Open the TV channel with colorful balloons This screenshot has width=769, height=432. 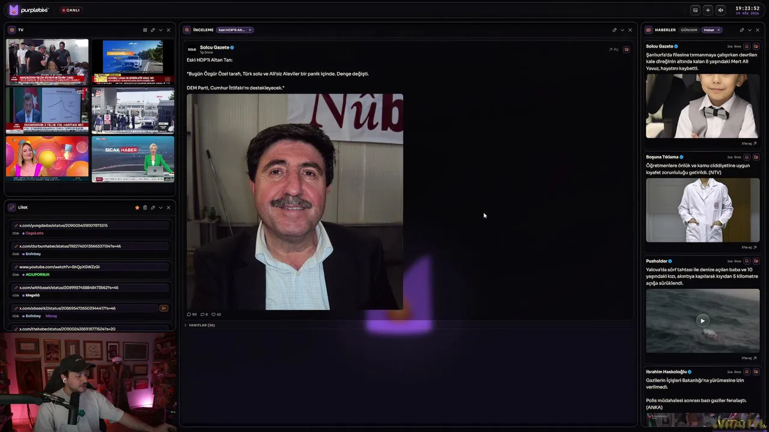(x=47, y=159)
